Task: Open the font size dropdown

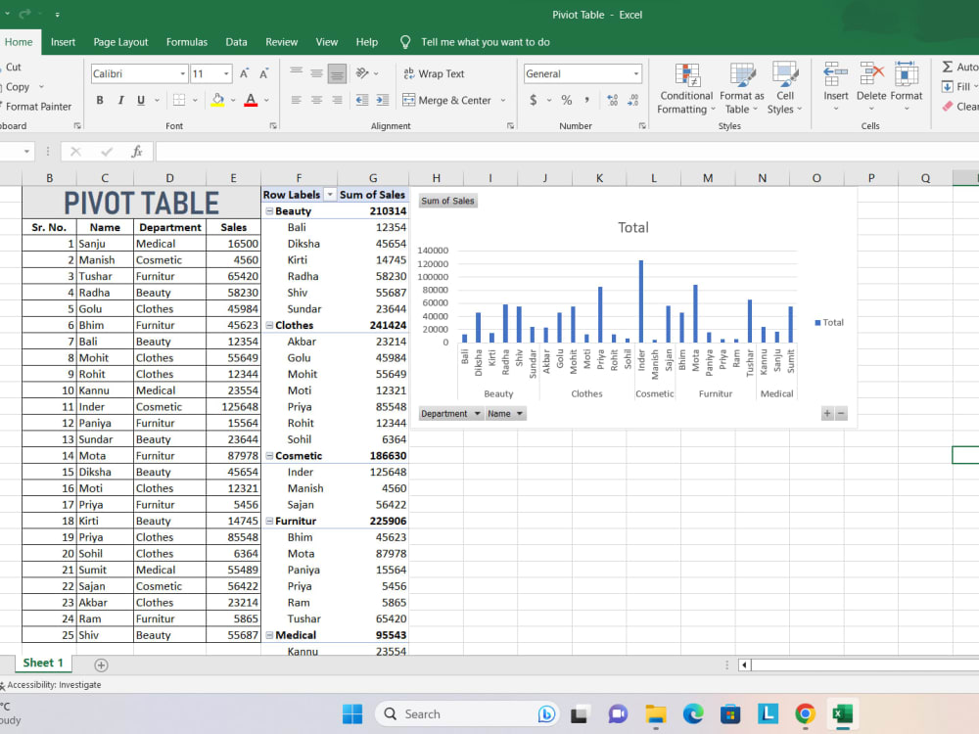Action: click(x=226, y=73)
